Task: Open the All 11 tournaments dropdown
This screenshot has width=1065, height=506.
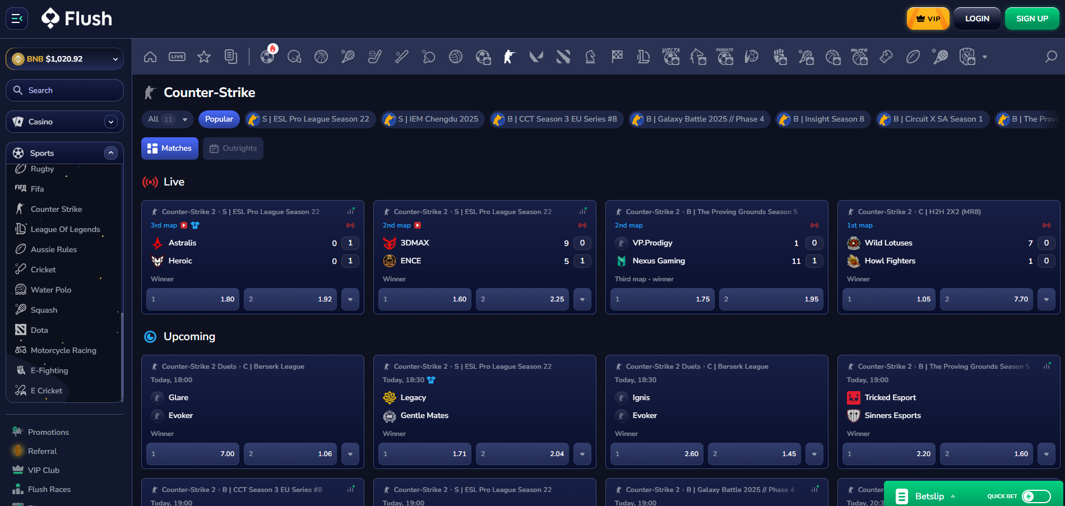Action: [168, 119]
